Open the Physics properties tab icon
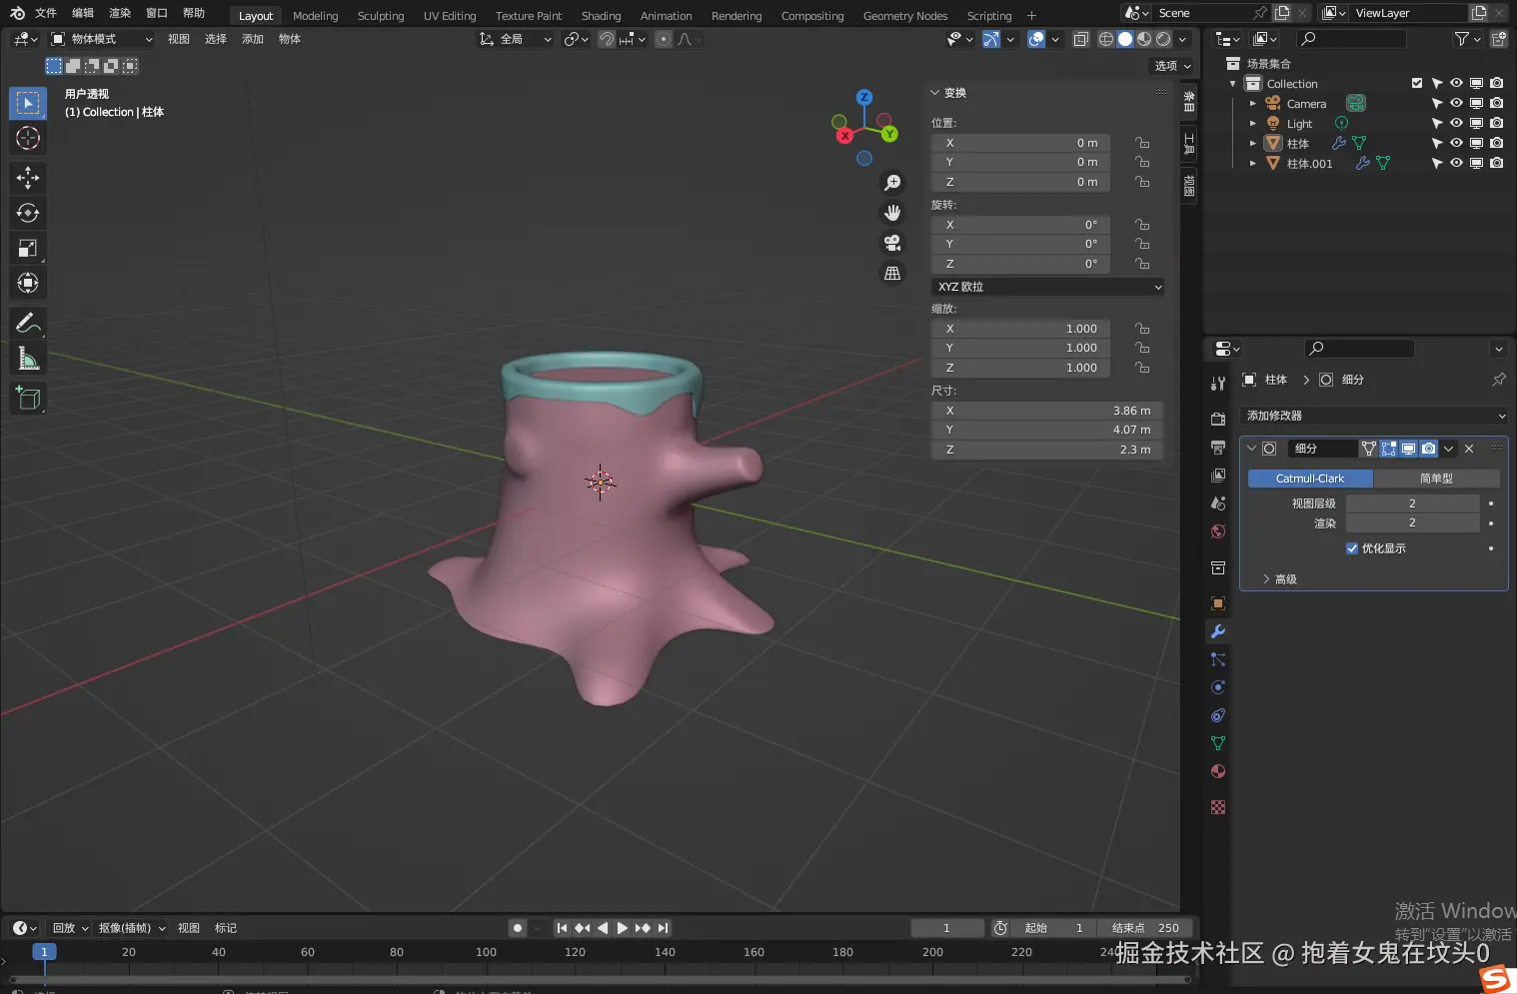Viewport: 1517px width, 994px height. [x=1217, y=687]
